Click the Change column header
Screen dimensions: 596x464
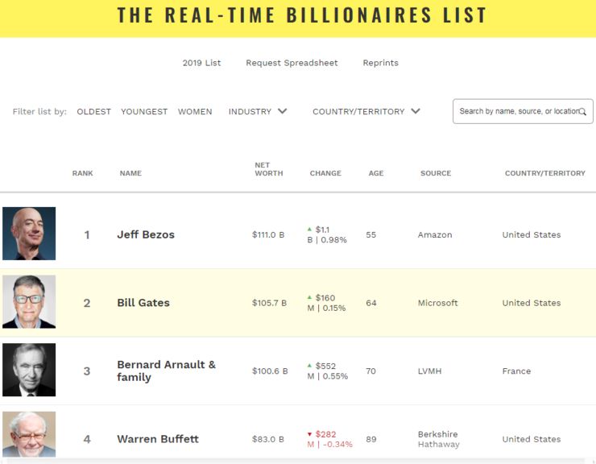[325, 173]
